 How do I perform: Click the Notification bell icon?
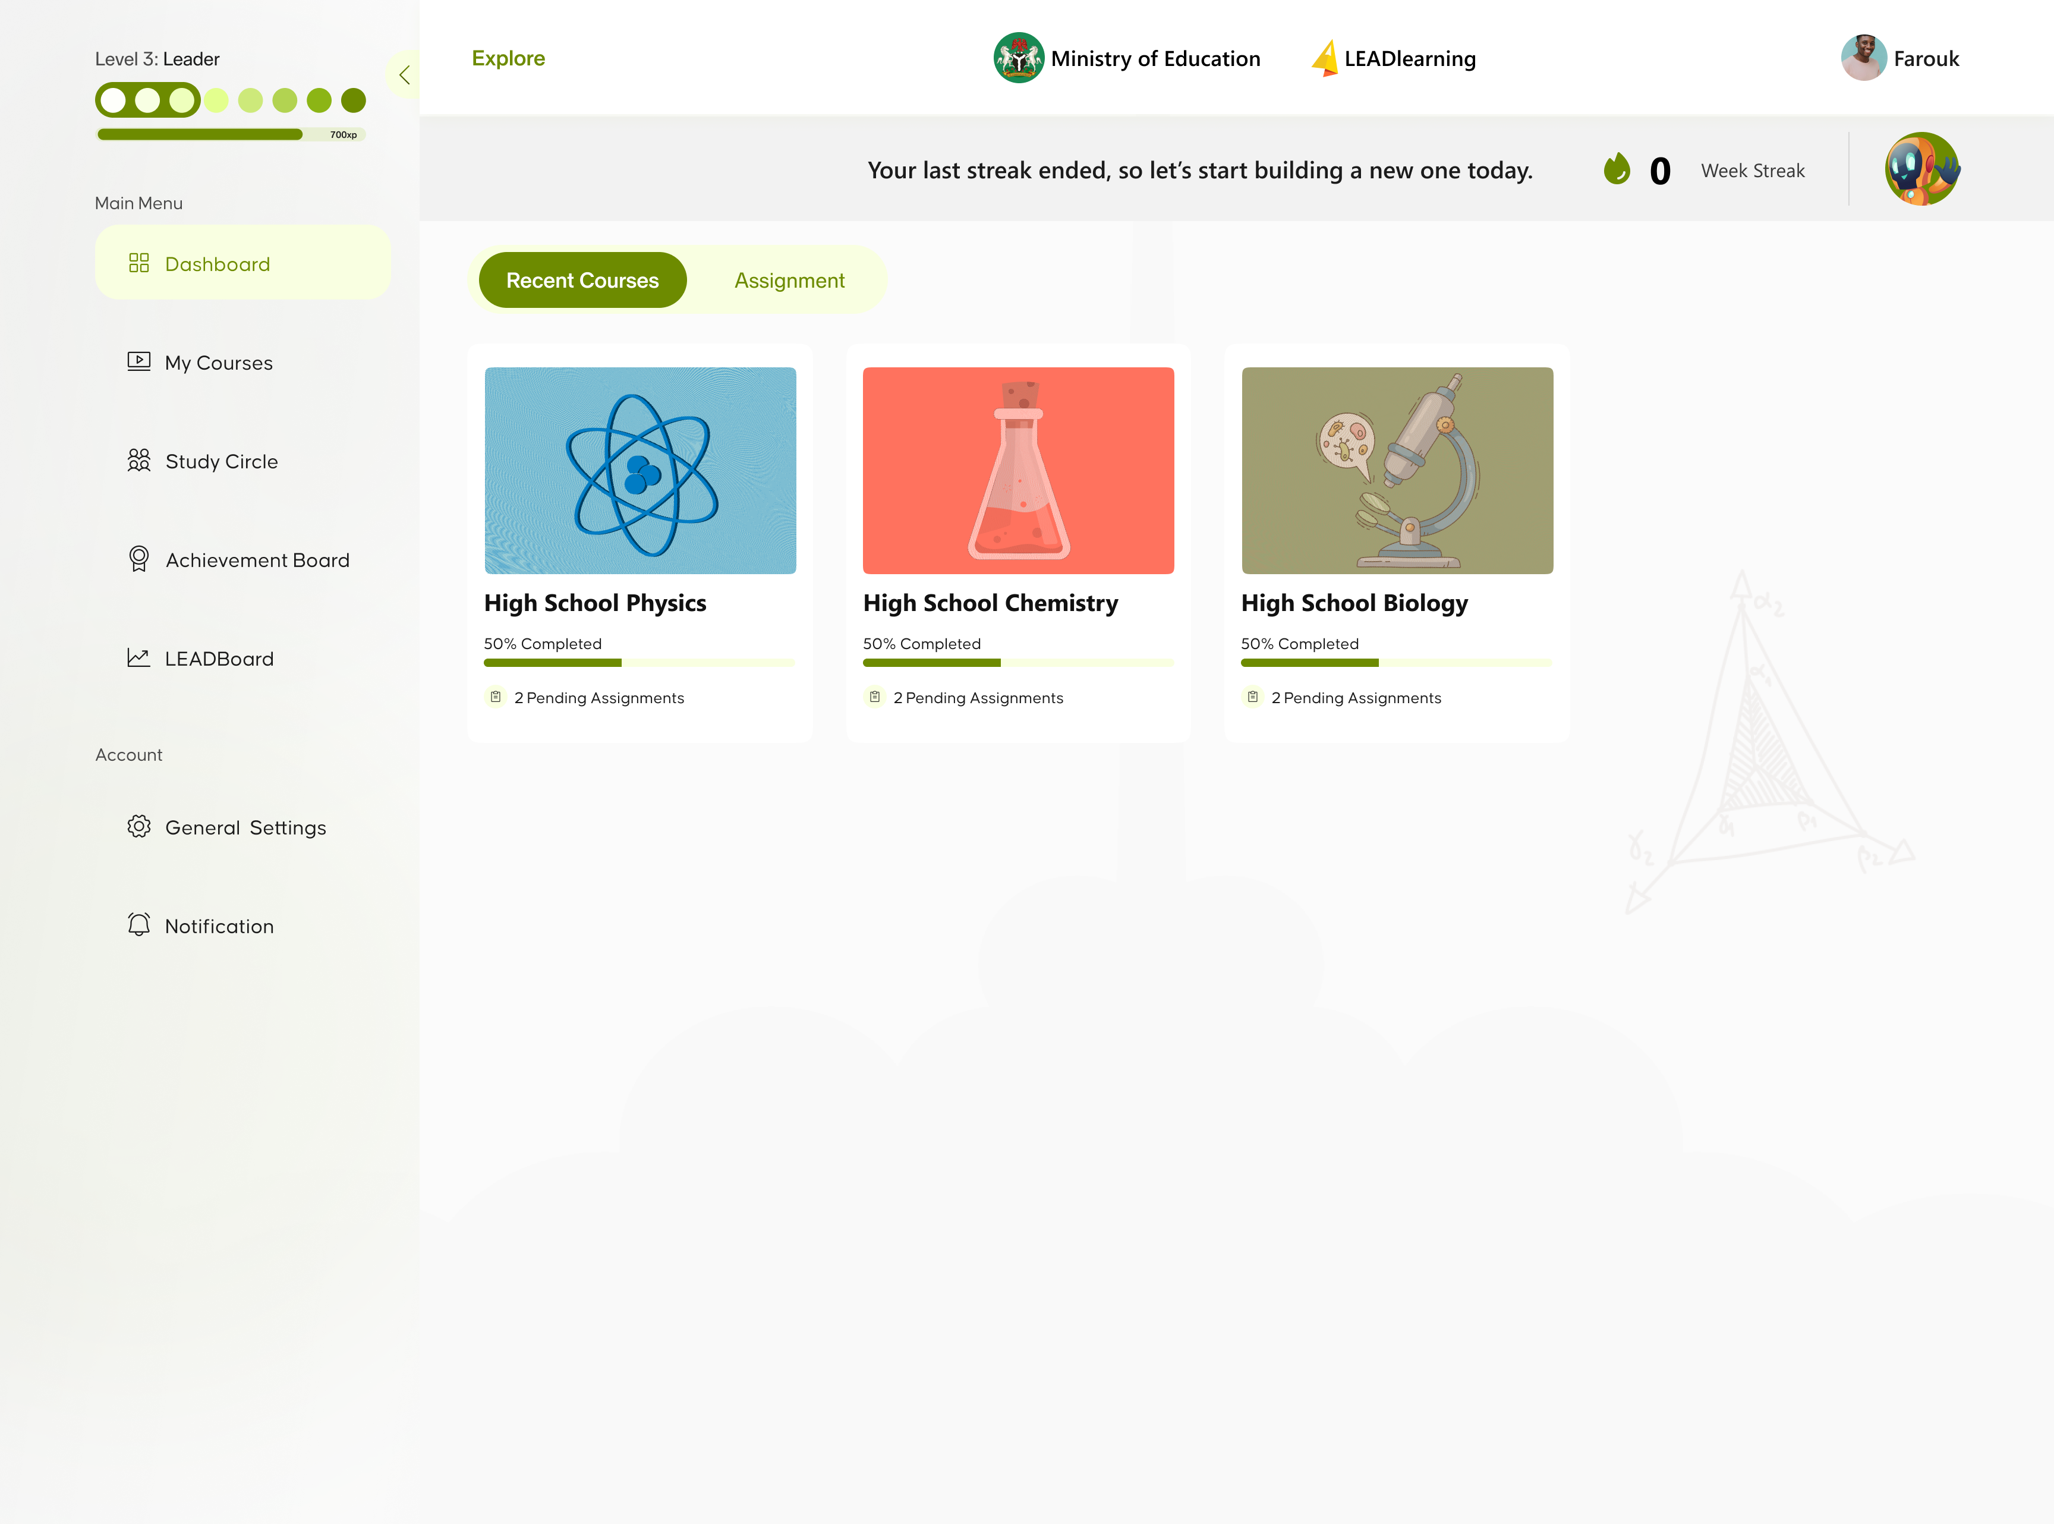pyautogui.click(x=139, y=924)
